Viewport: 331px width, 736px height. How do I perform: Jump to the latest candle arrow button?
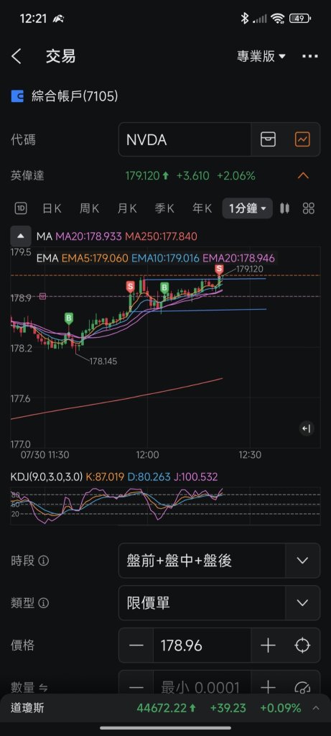[307, 428]
